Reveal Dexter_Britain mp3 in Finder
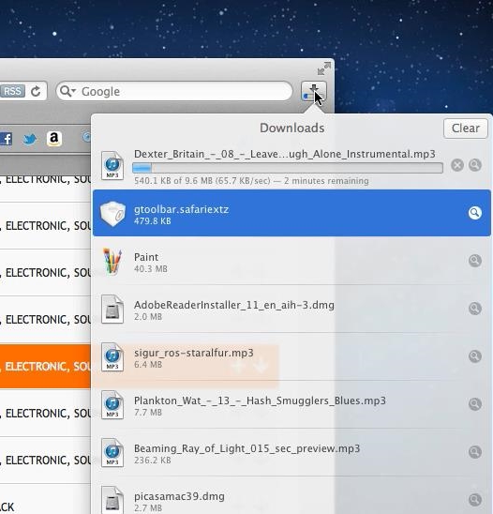The width and height of the screenshot is (493, 514). tap(474, 165)
